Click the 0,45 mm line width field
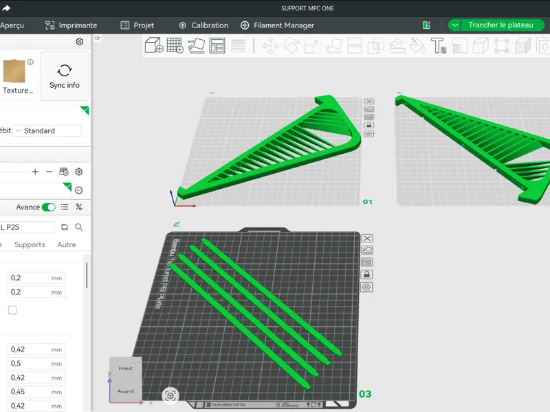Viewport: 550px width, 412px height. [36, 391]
